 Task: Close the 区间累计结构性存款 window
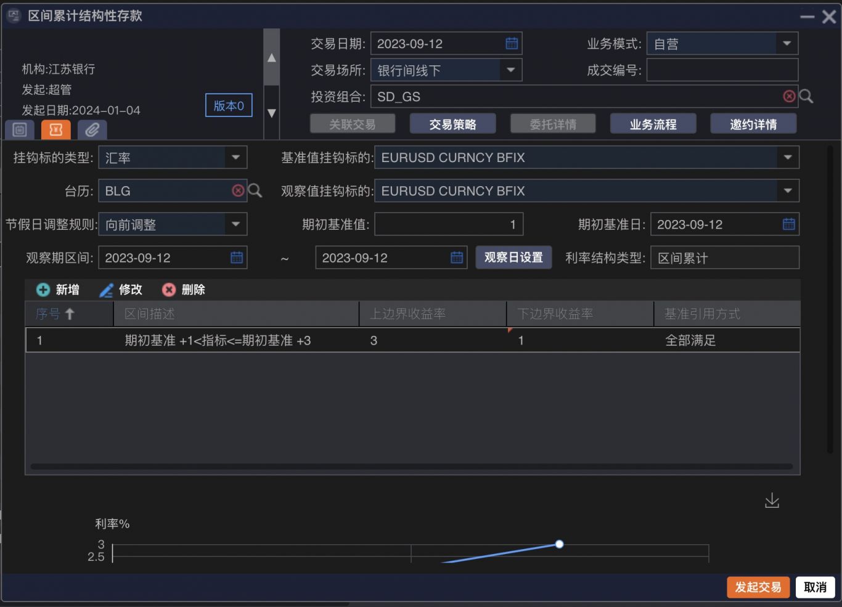(829, 17)
